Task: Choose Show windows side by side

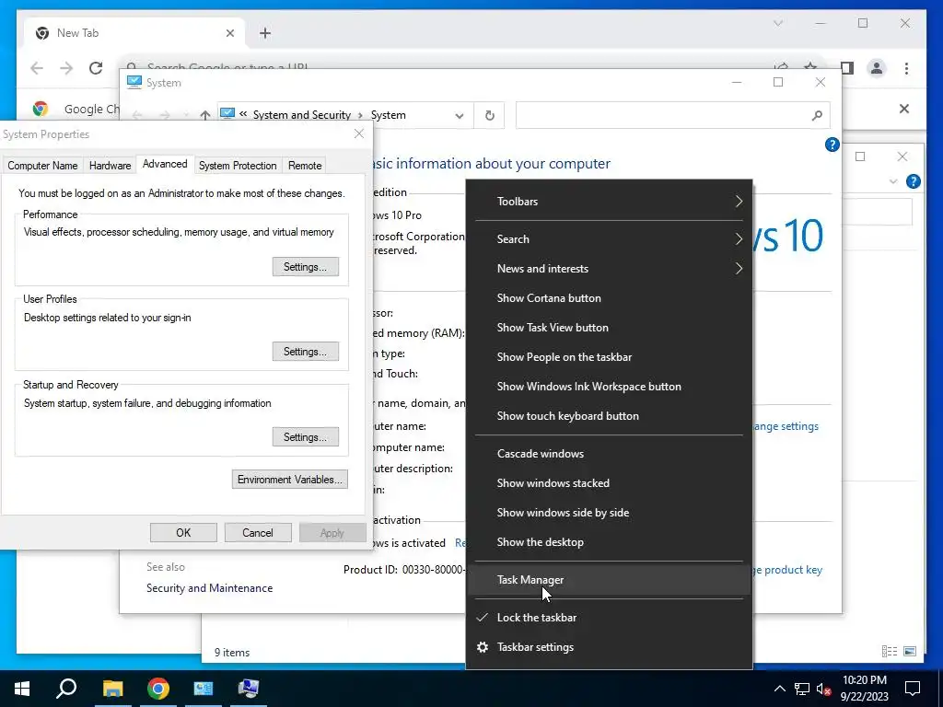Action: (609, 512)
